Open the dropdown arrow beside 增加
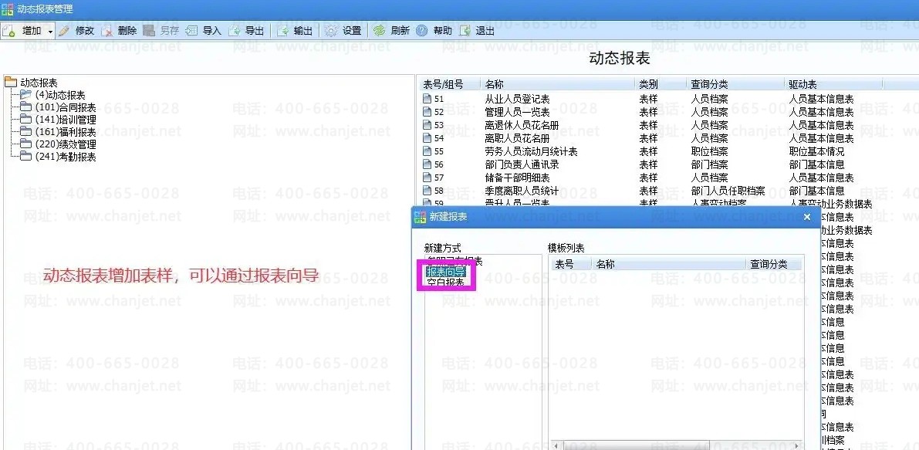The image size is (919, 450). tap(50, 31)
